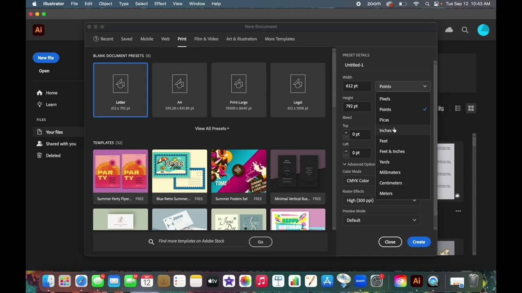Click the Width 612 pt field

357,86
